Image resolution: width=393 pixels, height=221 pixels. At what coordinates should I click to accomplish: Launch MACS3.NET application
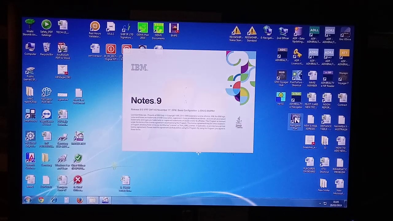click(x=79, y=138)
